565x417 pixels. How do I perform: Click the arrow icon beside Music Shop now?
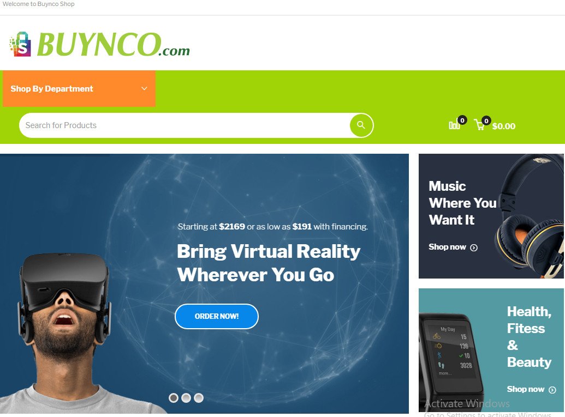[474, 247]
